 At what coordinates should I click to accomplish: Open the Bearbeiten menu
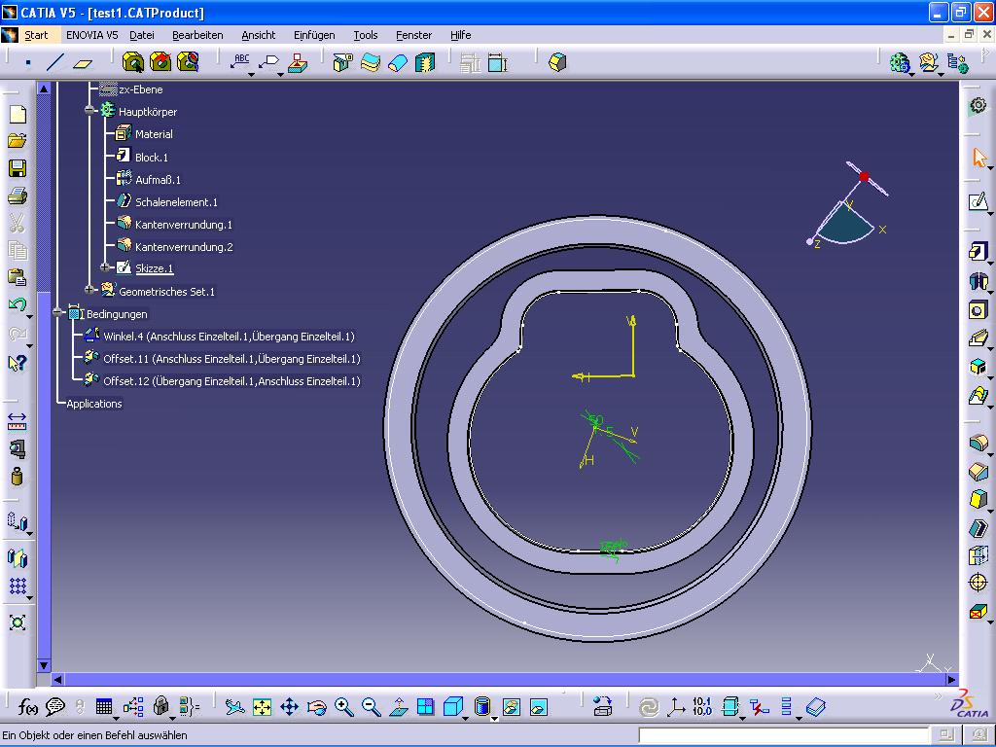[x=197, y=36]
